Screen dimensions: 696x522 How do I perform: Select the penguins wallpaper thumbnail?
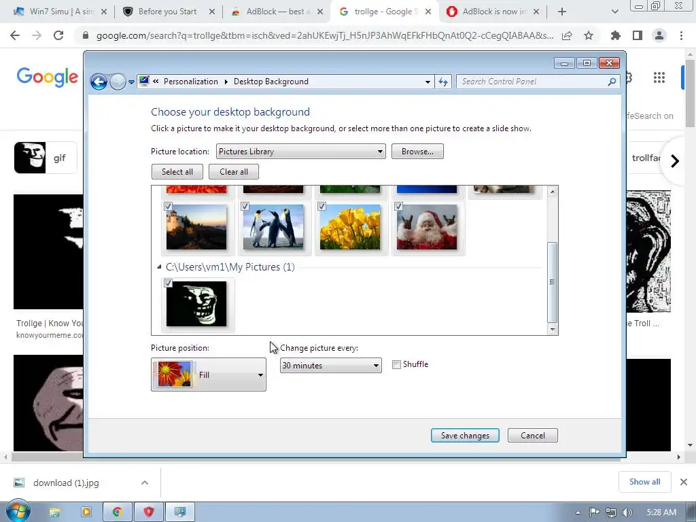click(273, 228)
